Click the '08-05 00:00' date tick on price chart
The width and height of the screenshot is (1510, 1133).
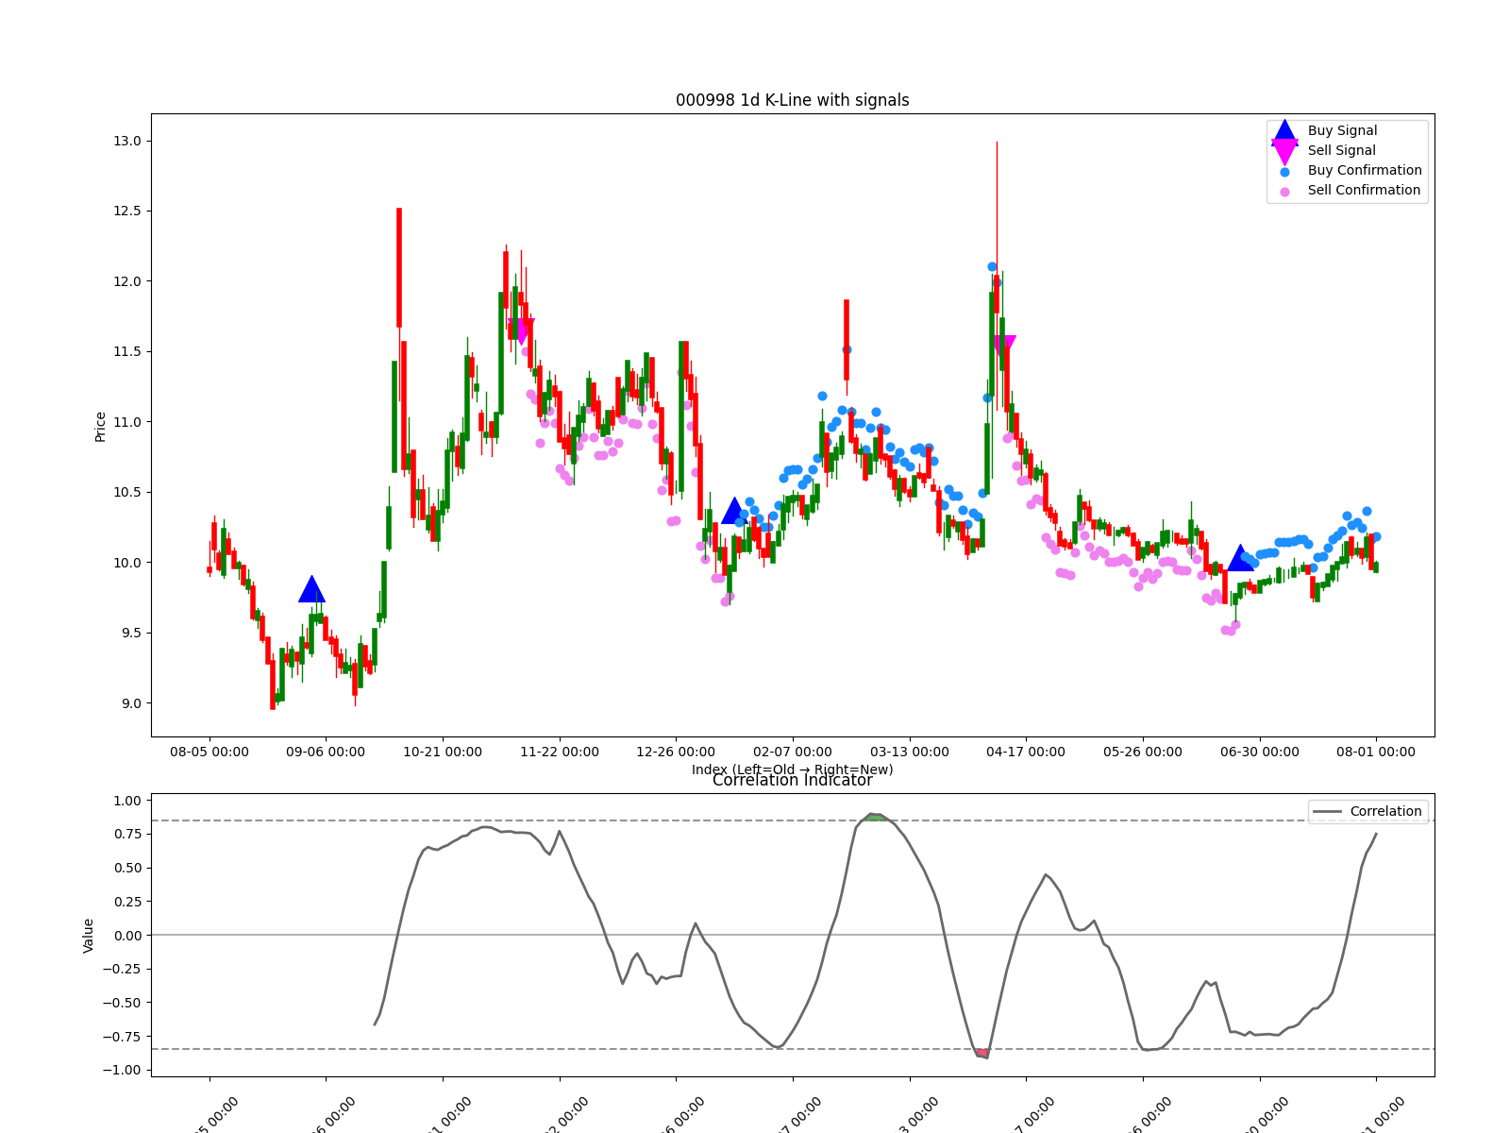pos(210,753)
